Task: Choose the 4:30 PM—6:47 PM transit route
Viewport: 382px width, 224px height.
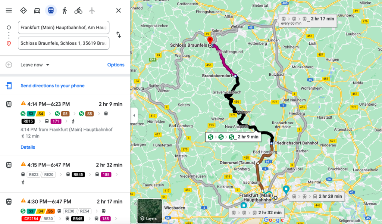Action: pos(65,209)
